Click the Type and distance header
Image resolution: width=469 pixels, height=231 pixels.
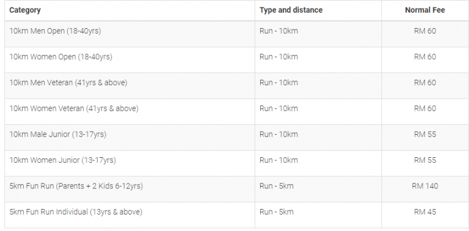tap(291, 10)
